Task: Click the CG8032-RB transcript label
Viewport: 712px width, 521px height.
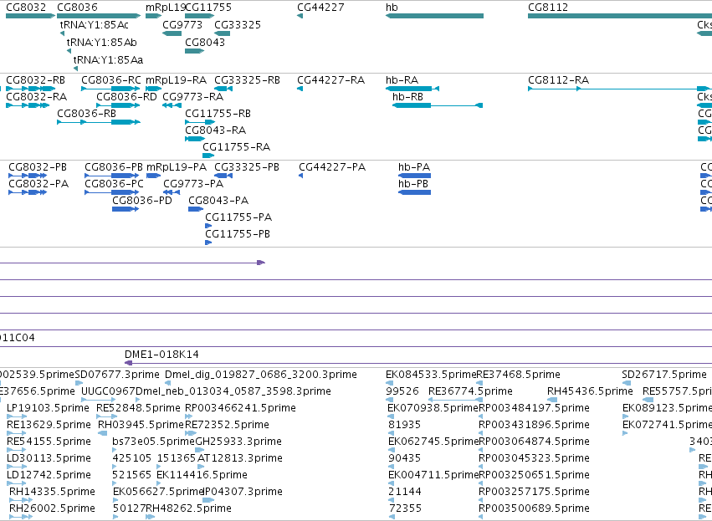Action: [x=35, y=80]
